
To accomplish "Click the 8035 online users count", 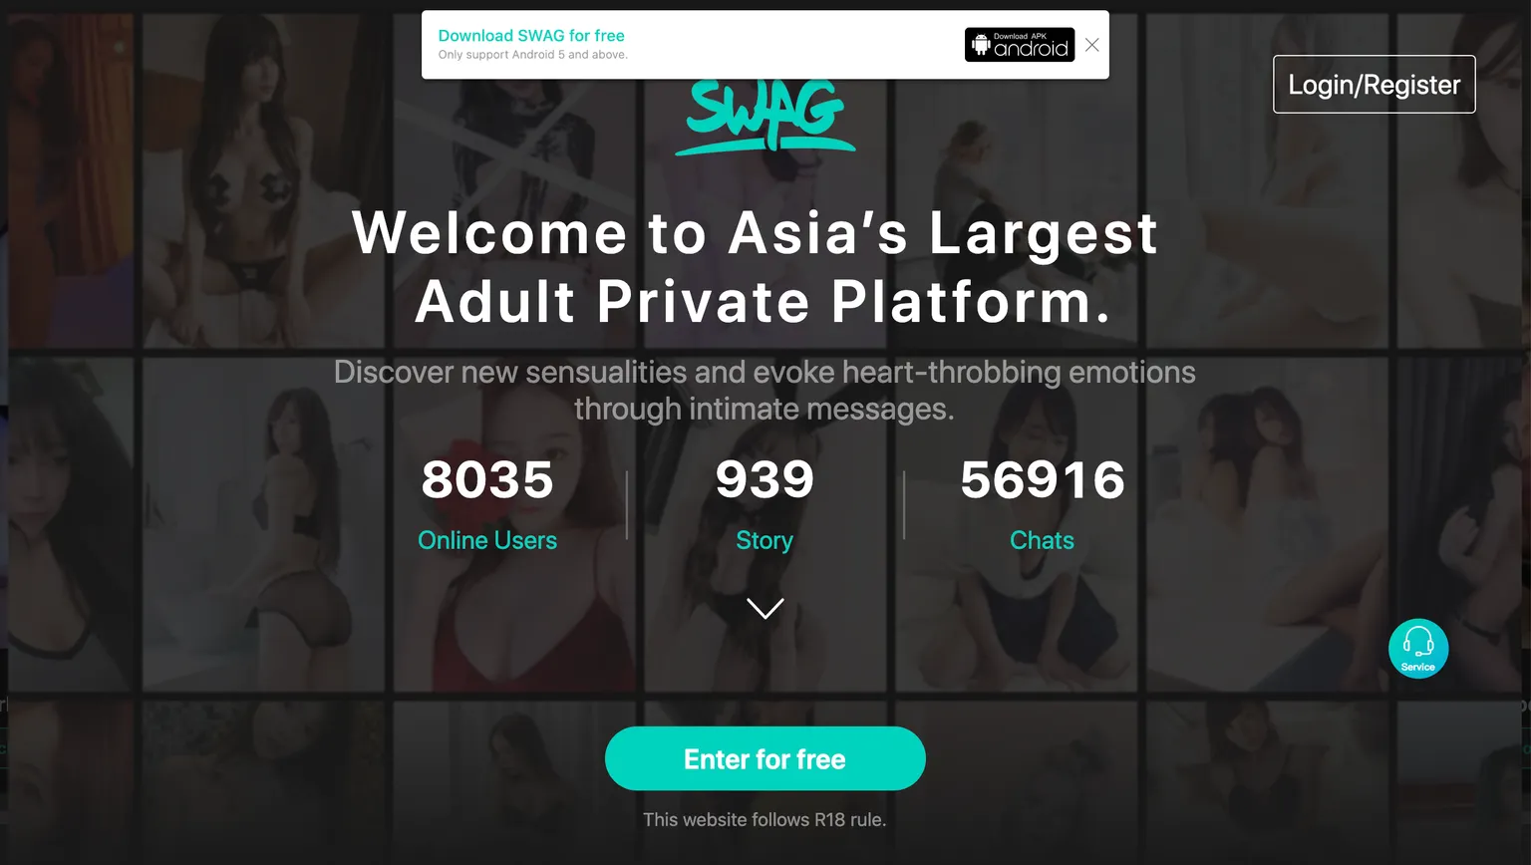I will (x=487, y=479).
